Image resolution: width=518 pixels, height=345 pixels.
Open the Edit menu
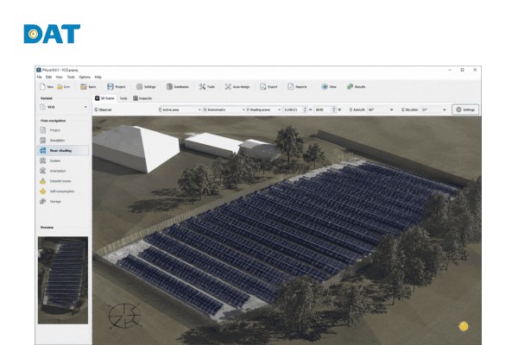(x=48, y=77)
